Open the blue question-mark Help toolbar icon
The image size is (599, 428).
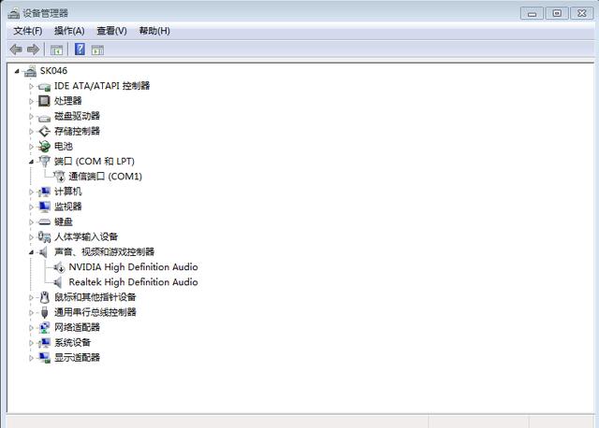click(x=80, y=50)
